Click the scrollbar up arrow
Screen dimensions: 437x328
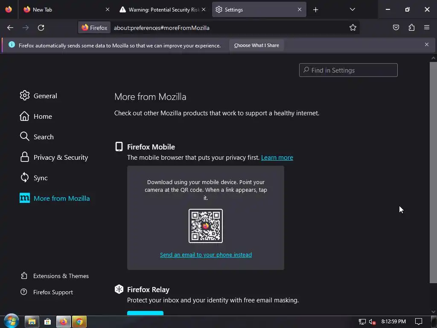click(x=433, y=58)
